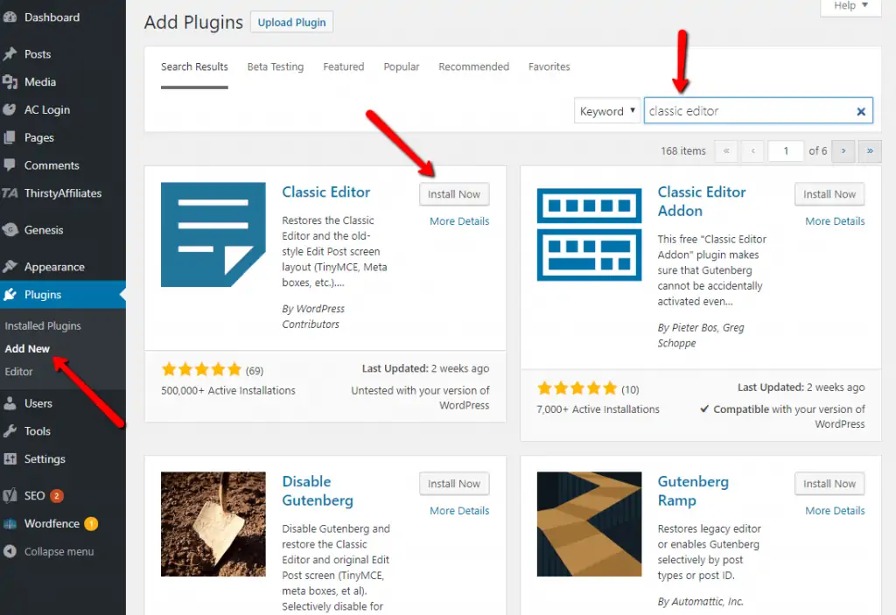The width and height of the screenshot is (896, 615).
Task: Open More Details for Classic Editor Addon
Action: click(x=835, y=221)
